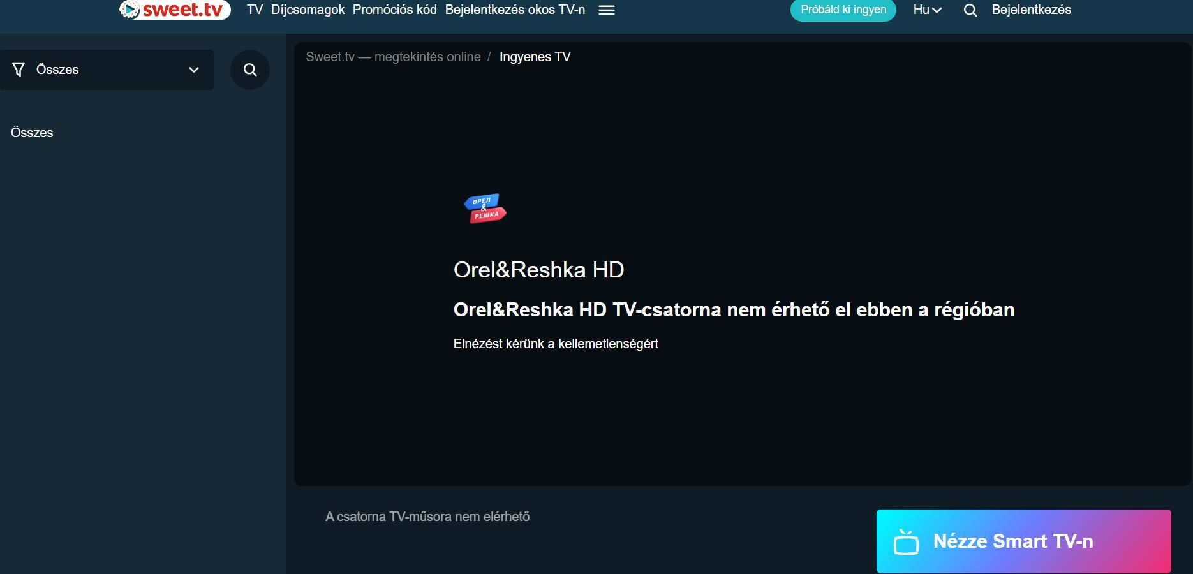This screenshot has height=574, width=1193.
Task: Follow the Sweet.tv — megtekintés online breadcrumb
Action: click(x=393, y=57)
